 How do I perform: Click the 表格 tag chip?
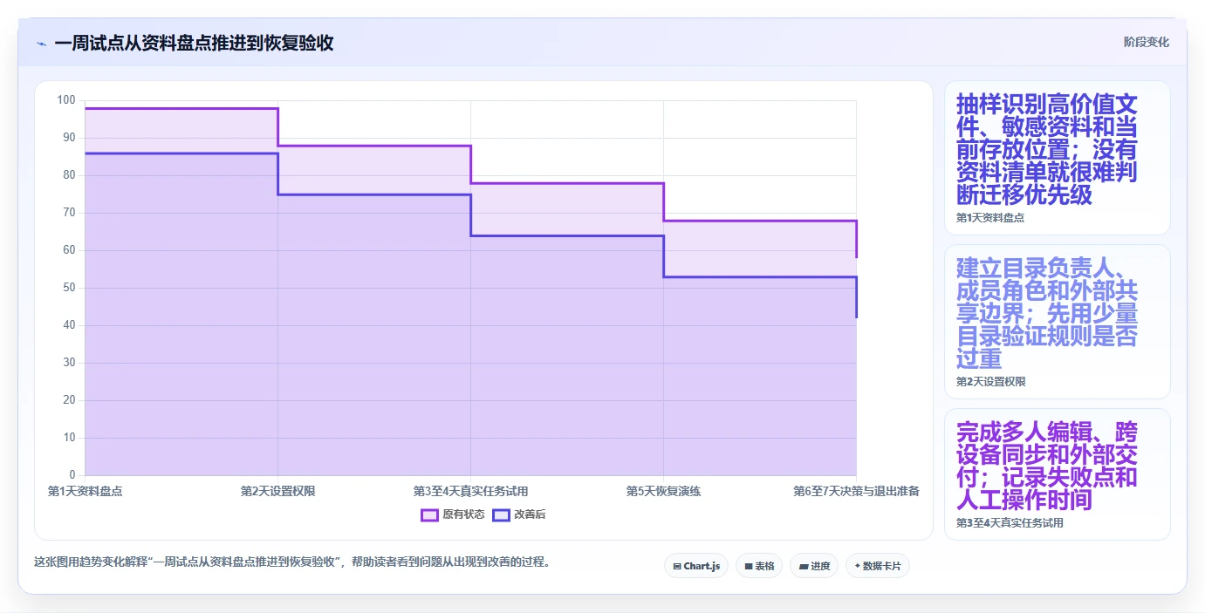(759, 566)
